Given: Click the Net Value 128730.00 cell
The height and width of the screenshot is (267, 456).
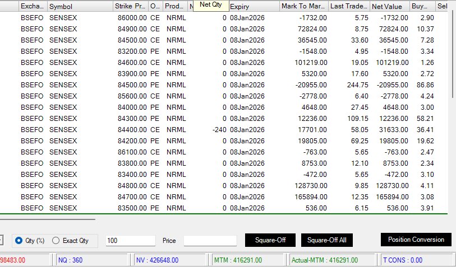Looking at the screenshot, I should (x=392, y=185).
